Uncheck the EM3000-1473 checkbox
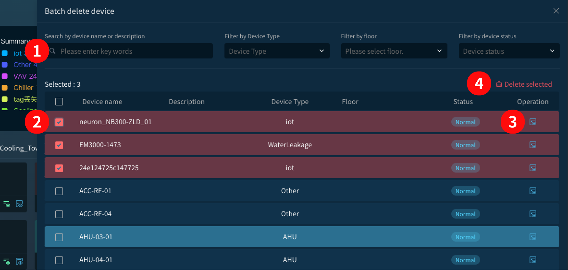 click(59, 145)
